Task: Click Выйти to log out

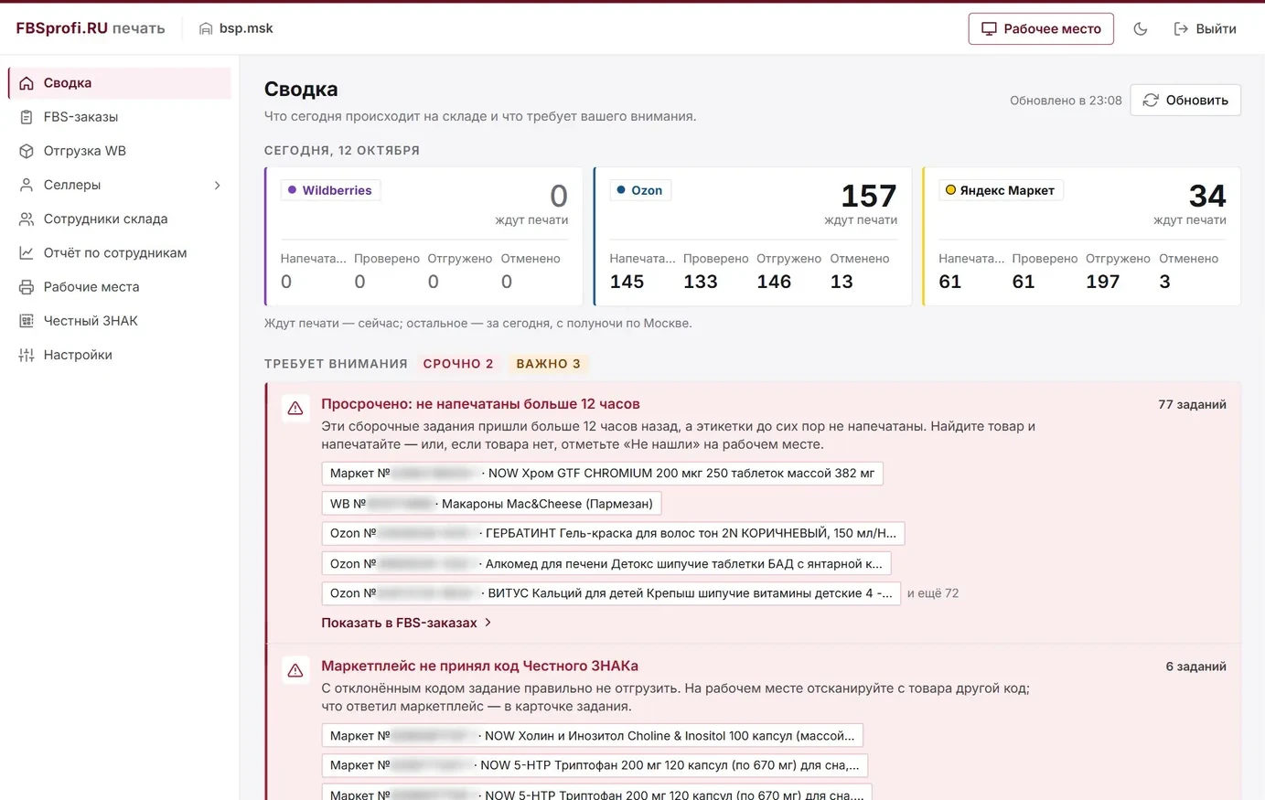Action: pyautogui.click(x=1205, y=29)
